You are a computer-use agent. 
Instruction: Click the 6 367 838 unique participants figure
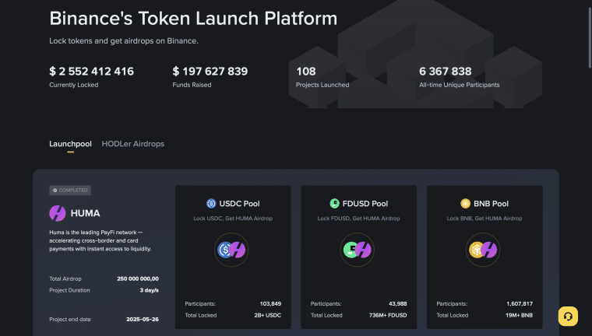click(x=445, y=72)
